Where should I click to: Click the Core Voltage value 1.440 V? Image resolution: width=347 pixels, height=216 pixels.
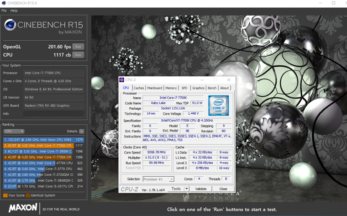pos(193,114)
